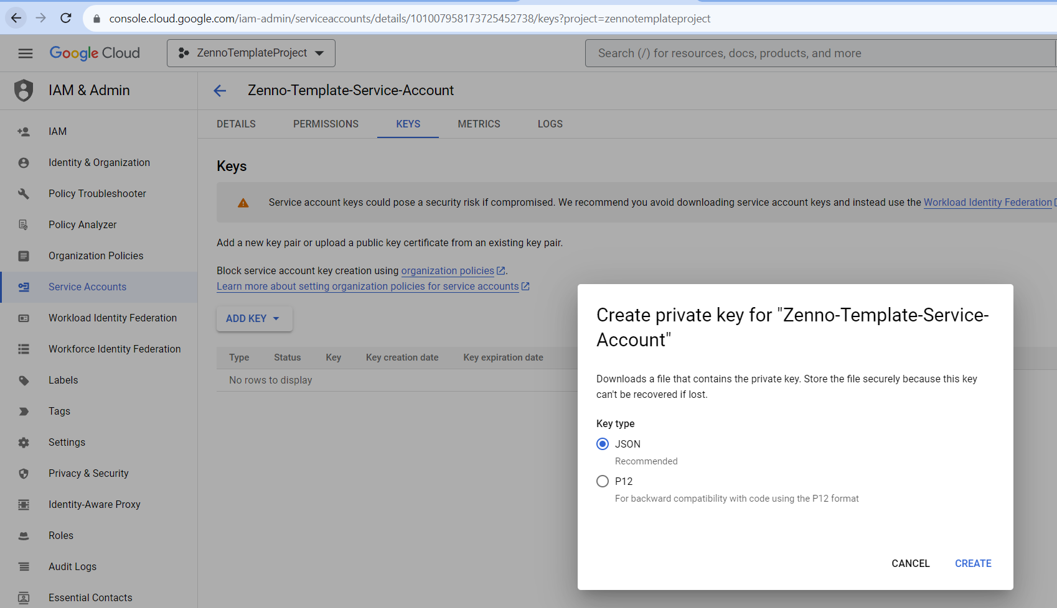Click the Privacy & Security shield icon
Image resolution: width=1057 pixels, height=608 pixels.
[24, 474]
